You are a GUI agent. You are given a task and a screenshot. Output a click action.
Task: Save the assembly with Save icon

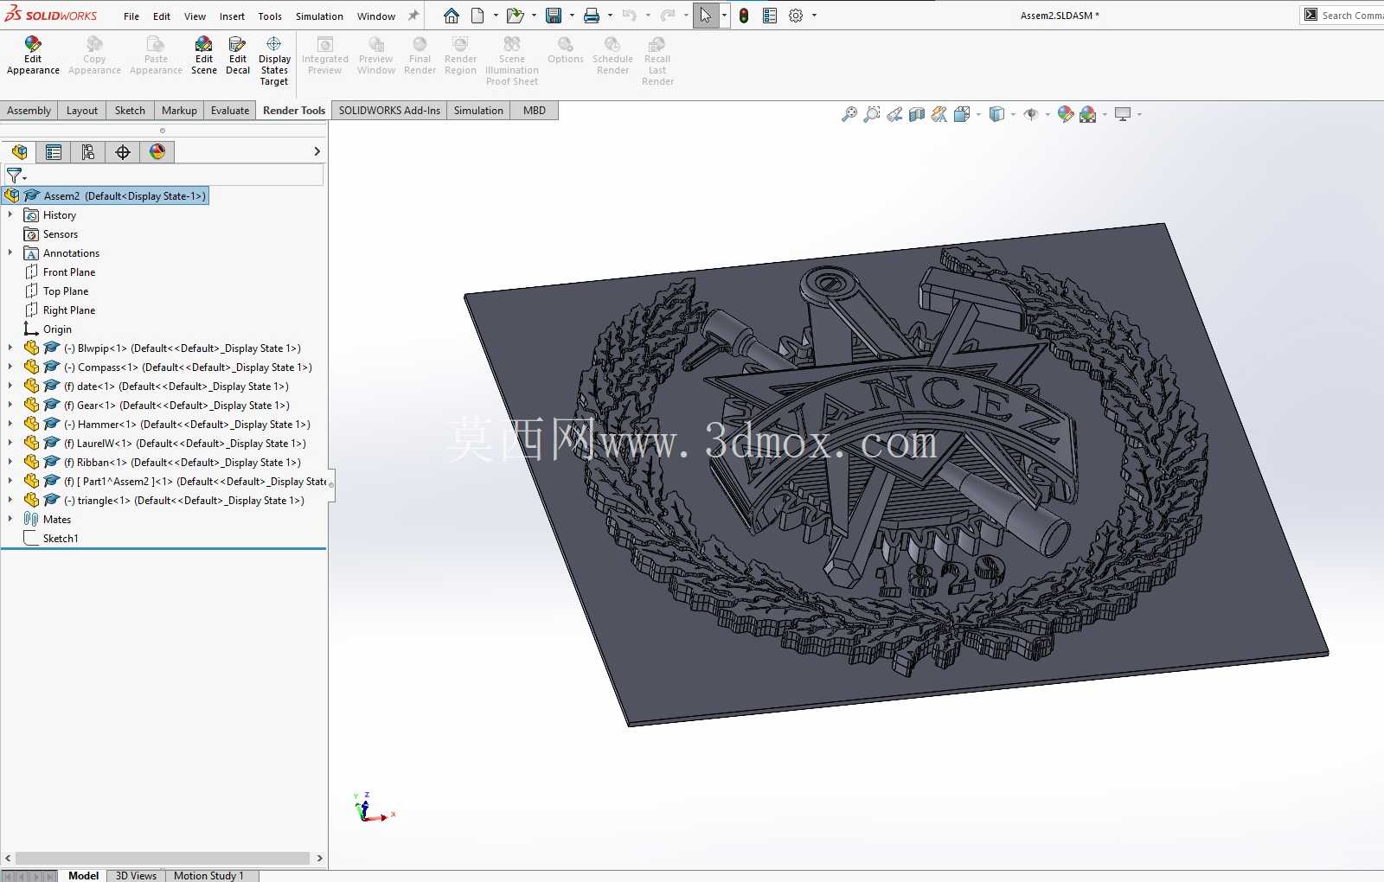[x=554, y=16]
